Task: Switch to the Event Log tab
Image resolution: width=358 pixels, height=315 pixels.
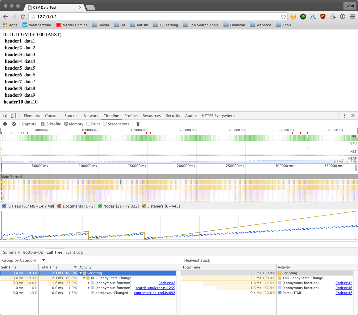Action: 74,252
